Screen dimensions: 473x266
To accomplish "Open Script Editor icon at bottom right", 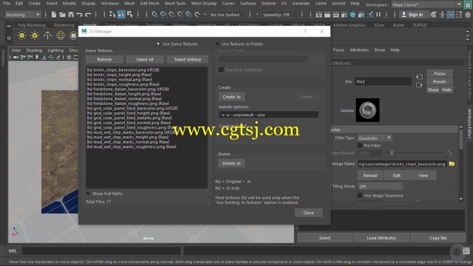I will point(466,251).
